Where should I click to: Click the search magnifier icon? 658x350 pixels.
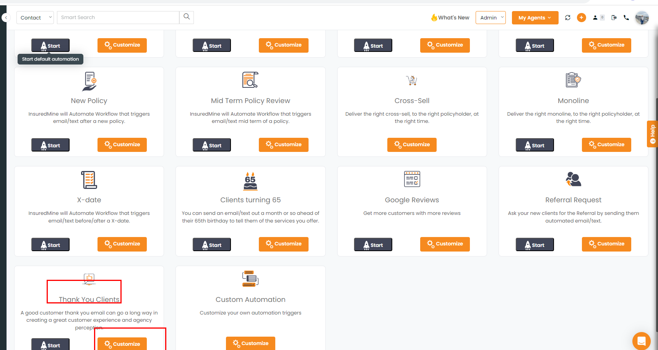pyautogui.click(x=187, y=17)
